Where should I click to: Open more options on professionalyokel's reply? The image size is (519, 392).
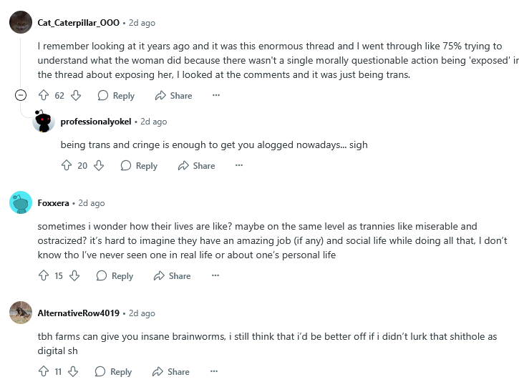(x=239, y=165)
